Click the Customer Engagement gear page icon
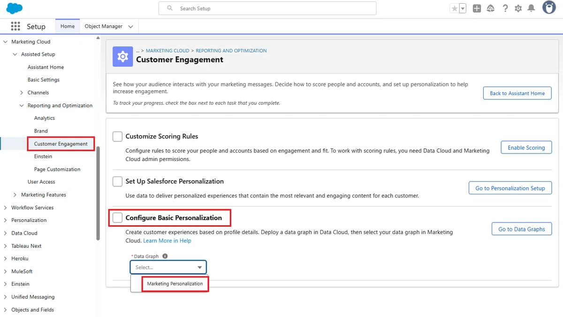 122,57
